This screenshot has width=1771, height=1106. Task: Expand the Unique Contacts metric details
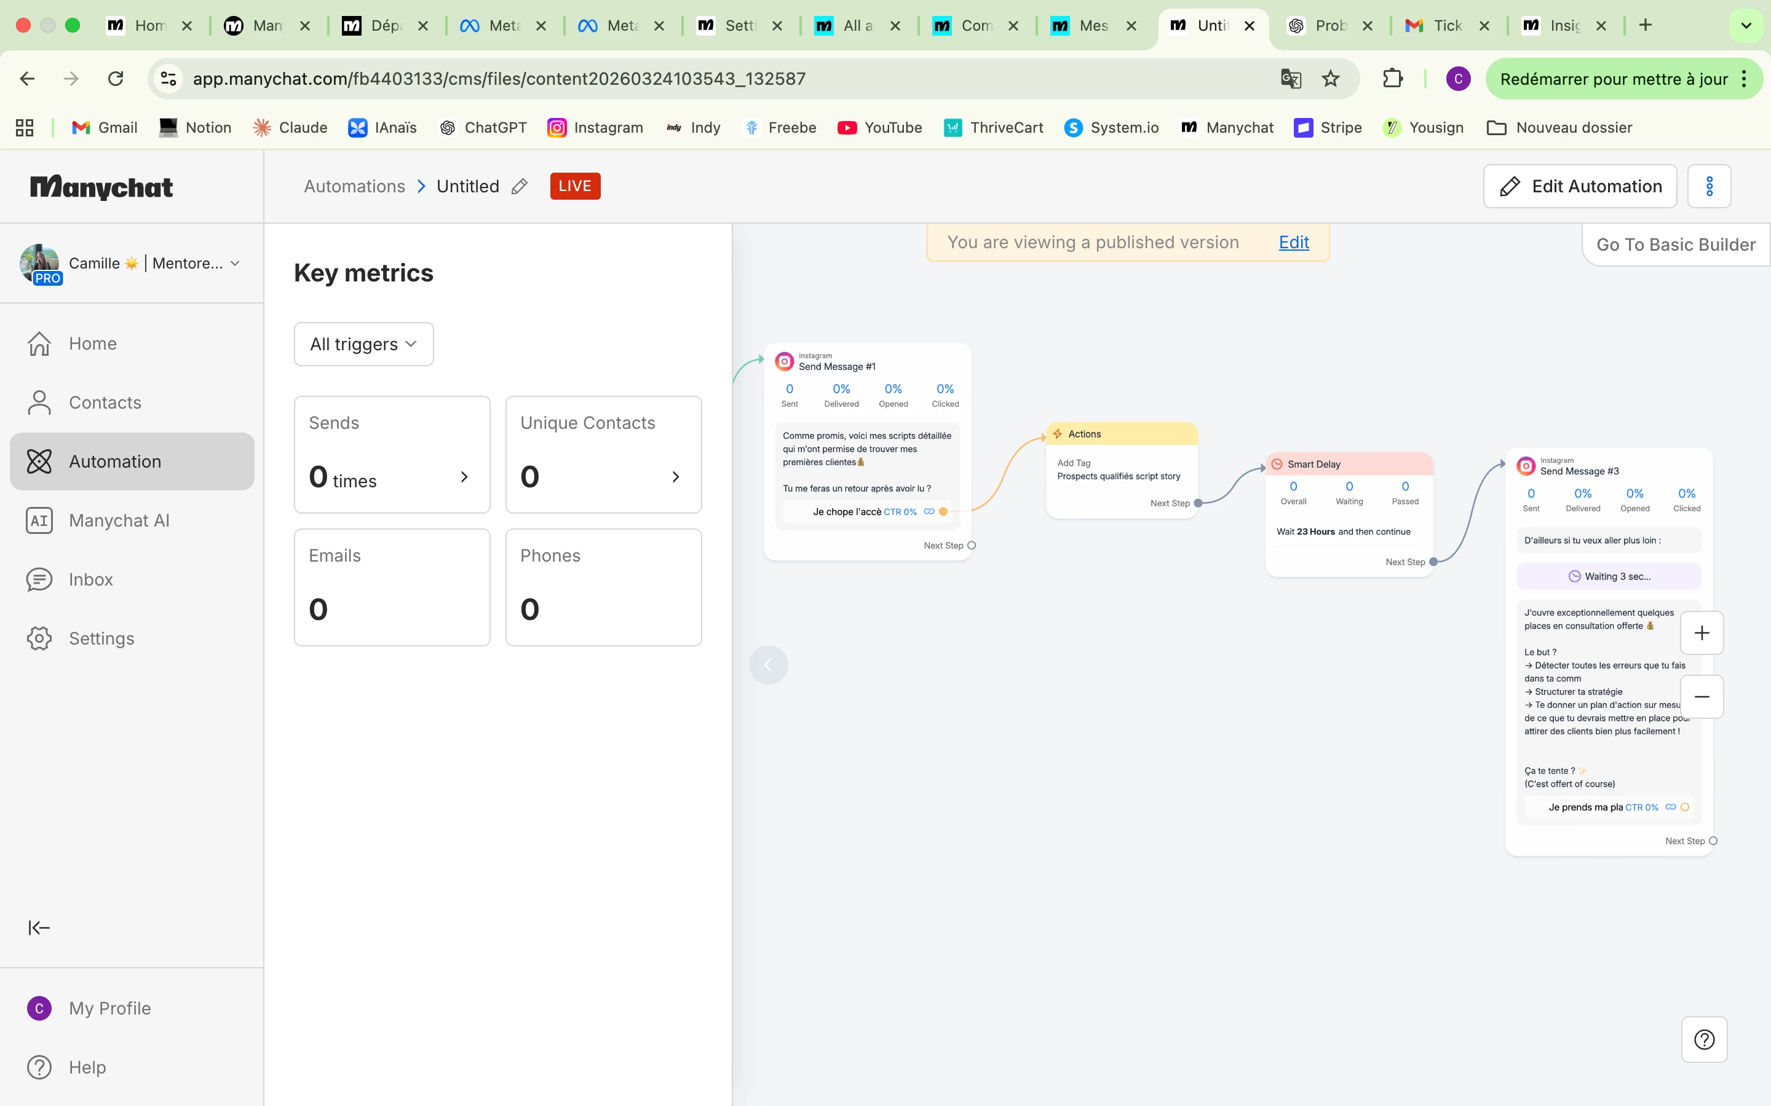pyautogui.click(x=675, y=477)
